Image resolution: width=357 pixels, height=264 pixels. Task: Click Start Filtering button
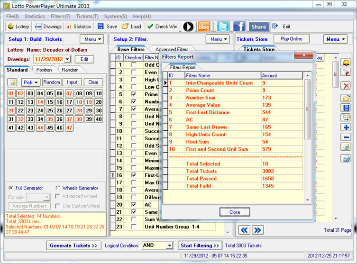(200, 246)
